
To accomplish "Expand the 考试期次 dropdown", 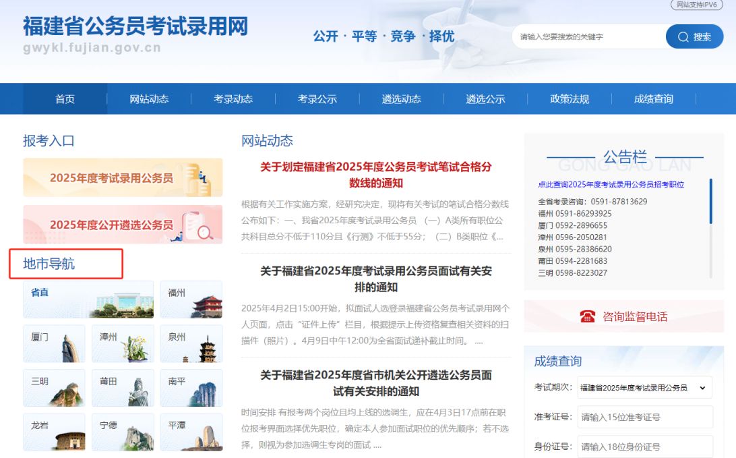I will click(644, 388).
